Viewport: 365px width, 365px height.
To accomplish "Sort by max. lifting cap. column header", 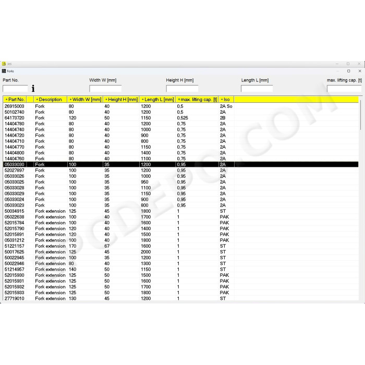I will [x=197, y=100].
